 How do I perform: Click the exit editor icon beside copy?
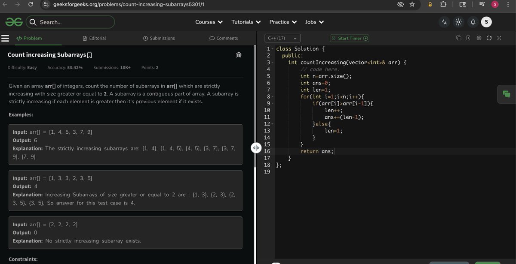[x=469, y=38]
